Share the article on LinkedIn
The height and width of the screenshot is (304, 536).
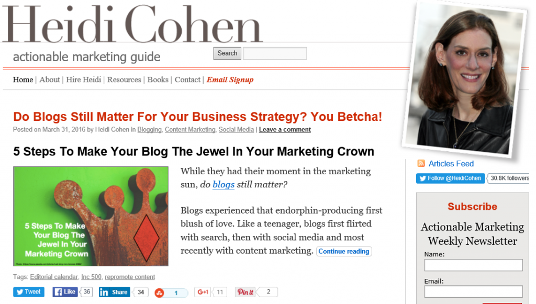tap(114, 292)
